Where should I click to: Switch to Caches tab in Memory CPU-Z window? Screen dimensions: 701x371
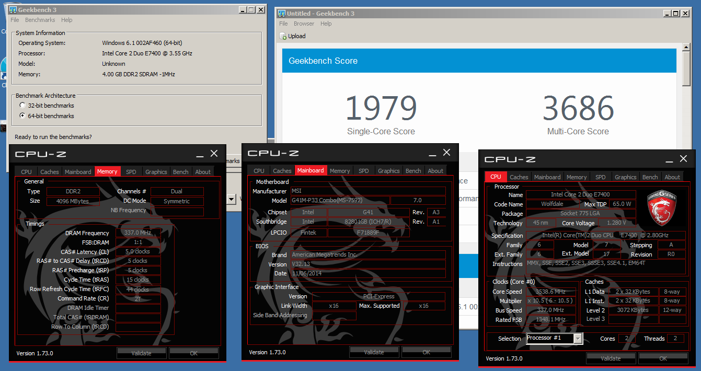(x=50, y=171)
